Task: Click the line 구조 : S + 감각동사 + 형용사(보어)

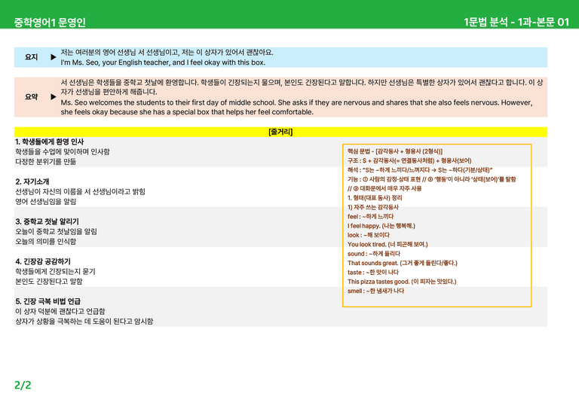Action: 409,160
